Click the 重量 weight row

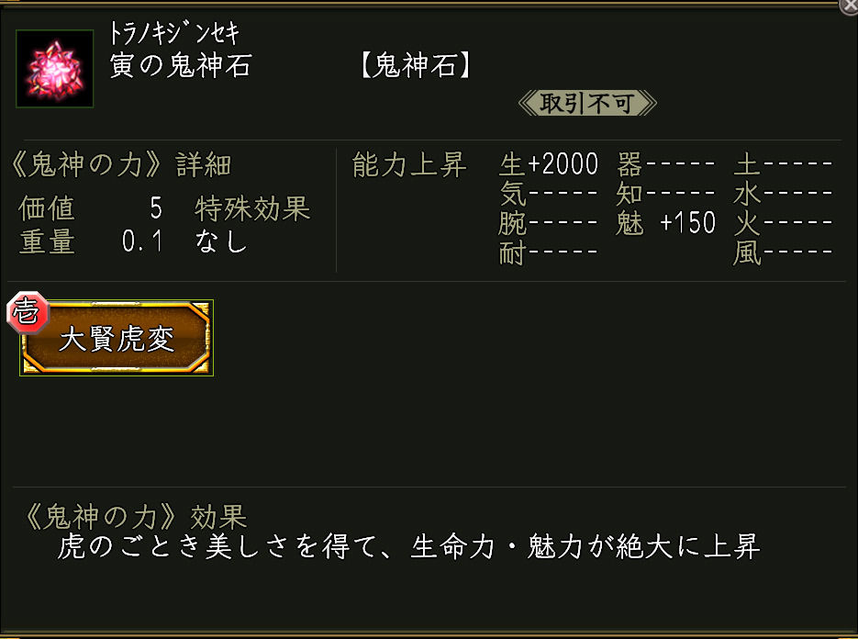[90, 242]
